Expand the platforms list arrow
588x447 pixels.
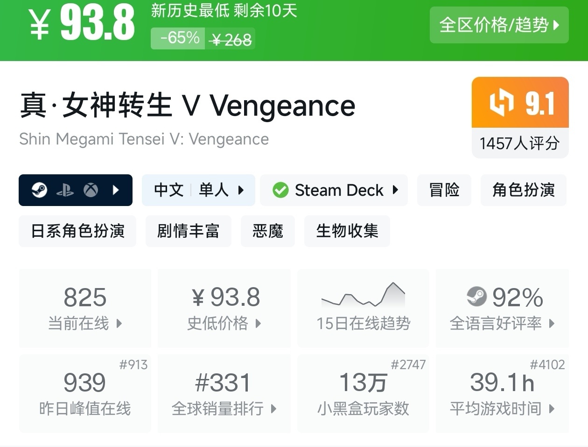click(x=116, y=190)
